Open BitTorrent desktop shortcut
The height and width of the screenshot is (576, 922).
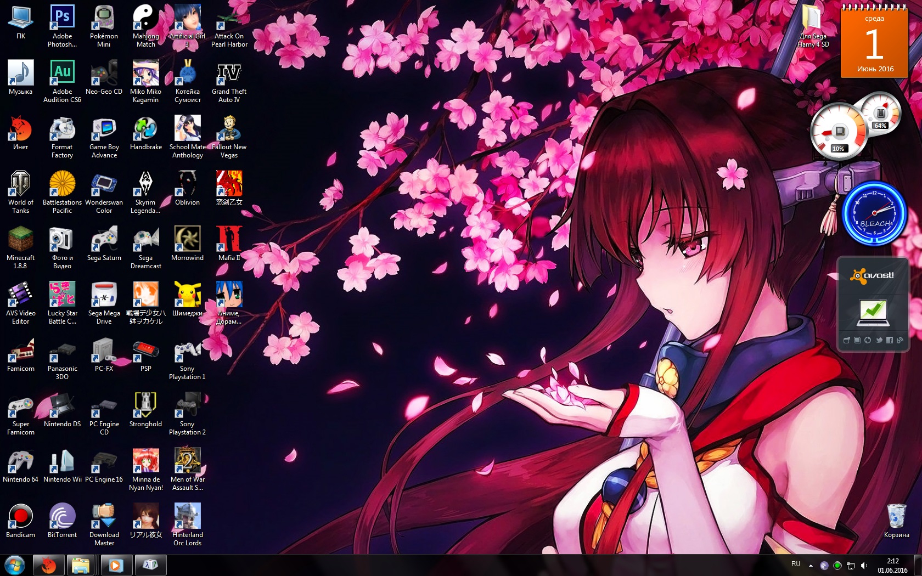click(62, 521)
